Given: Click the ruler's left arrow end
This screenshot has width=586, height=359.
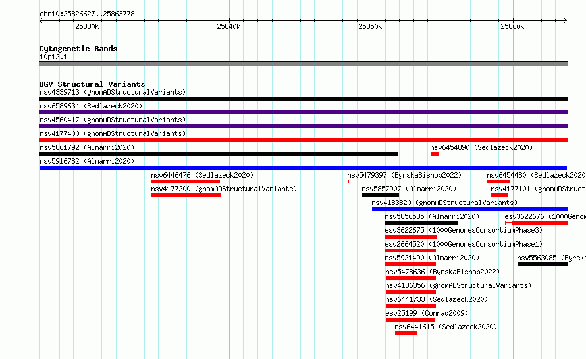Looking at the screenshot, I should coord(41,21).
